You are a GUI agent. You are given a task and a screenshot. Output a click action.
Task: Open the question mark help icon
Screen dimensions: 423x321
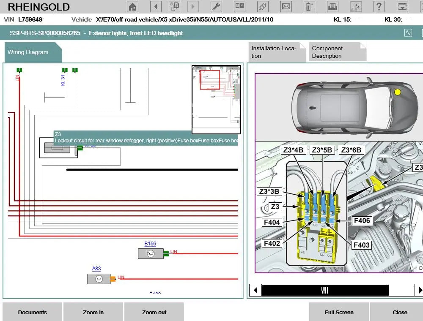coord(379,7)
